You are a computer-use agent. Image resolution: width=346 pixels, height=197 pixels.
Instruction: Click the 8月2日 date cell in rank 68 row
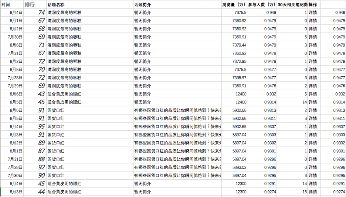pos(12,29)
